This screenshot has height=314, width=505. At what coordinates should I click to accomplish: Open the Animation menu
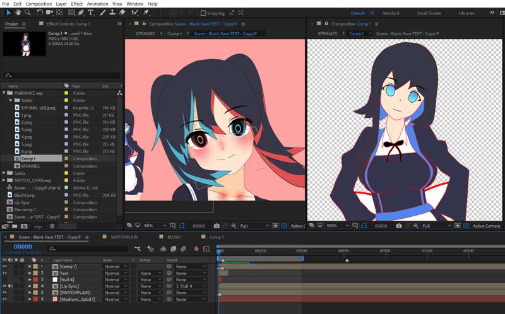coord(97,4)
